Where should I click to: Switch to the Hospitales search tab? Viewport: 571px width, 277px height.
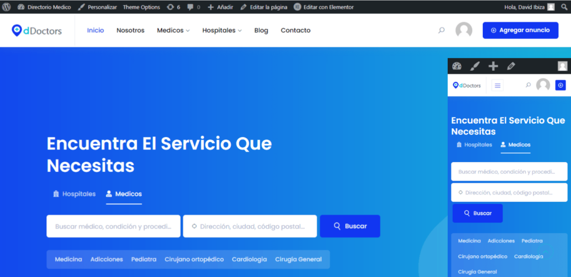(x=74, y=194)
